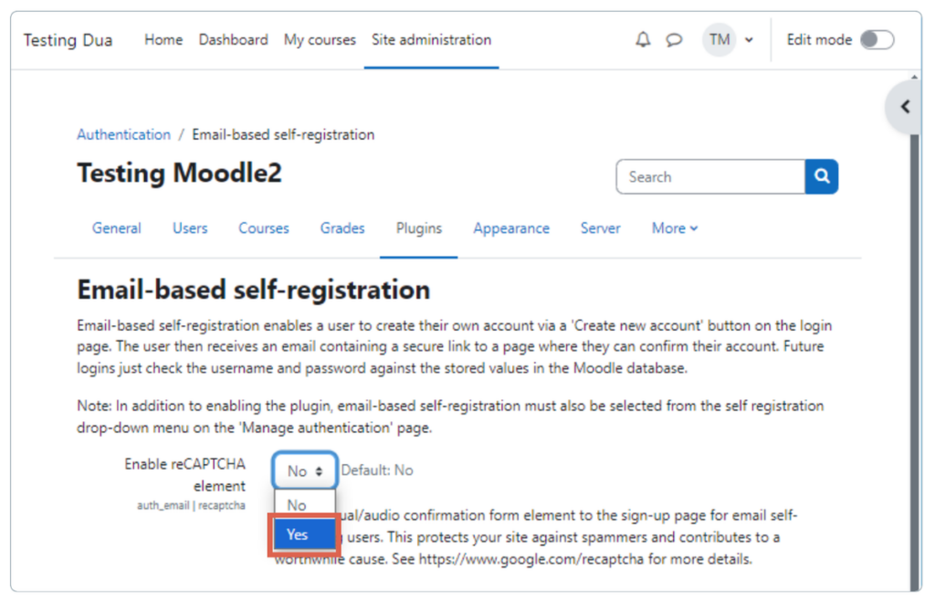
Task: Open the Site administration menu item
Action: (431, 40)
